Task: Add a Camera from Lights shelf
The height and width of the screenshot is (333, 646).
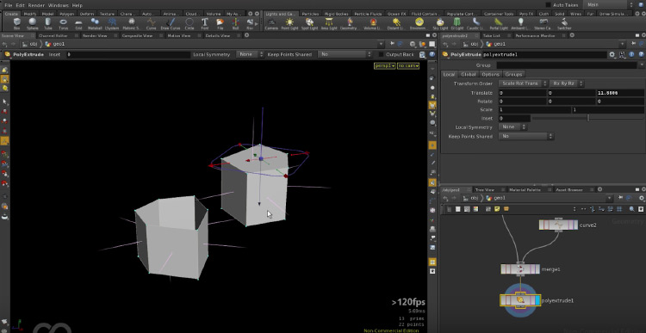Action: [271, 24]
